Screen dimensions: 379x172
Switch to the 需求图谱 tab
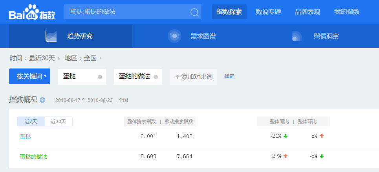tap(194, 36)
